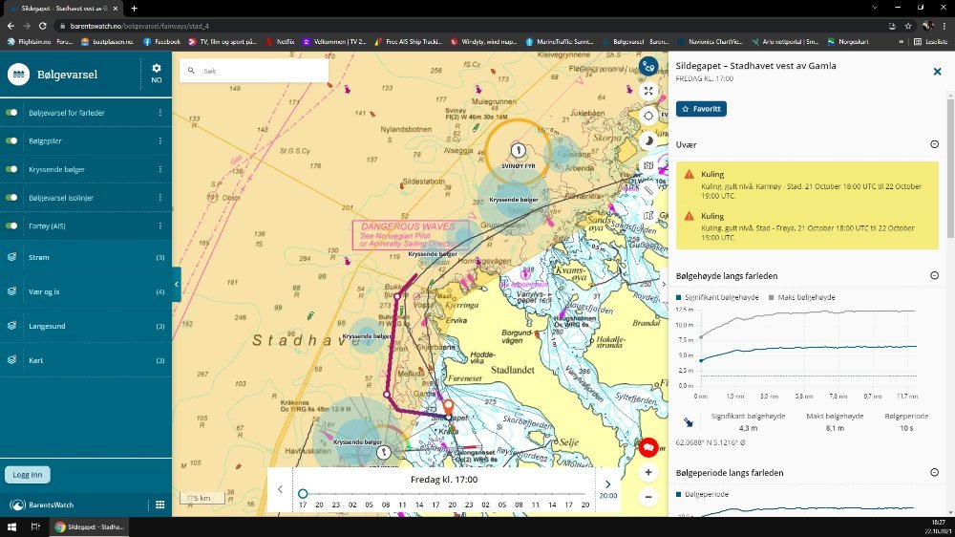Collapse the left sidebar with arrow tab
The width and height of the screenshot is (955, 537).
coord(176,284)
